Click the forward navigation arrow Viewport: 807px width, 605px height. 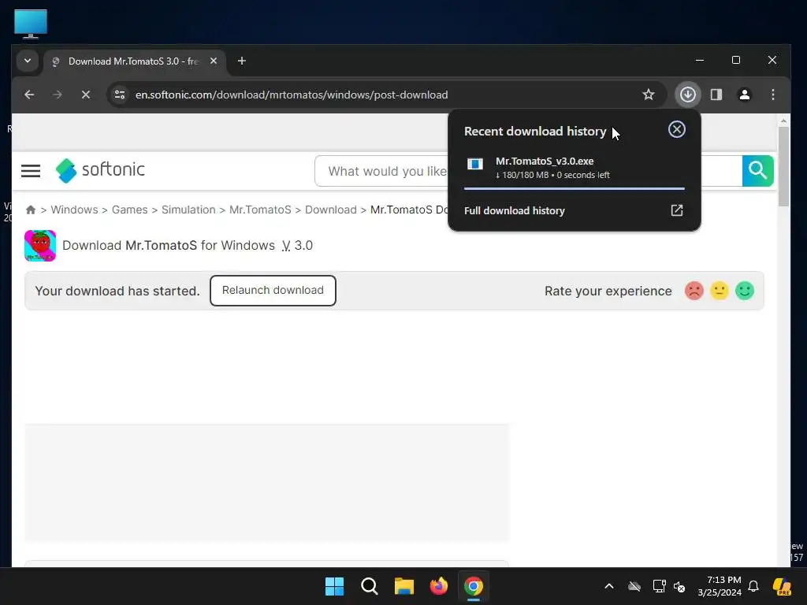pyautogui.click(x=58, y=95)
